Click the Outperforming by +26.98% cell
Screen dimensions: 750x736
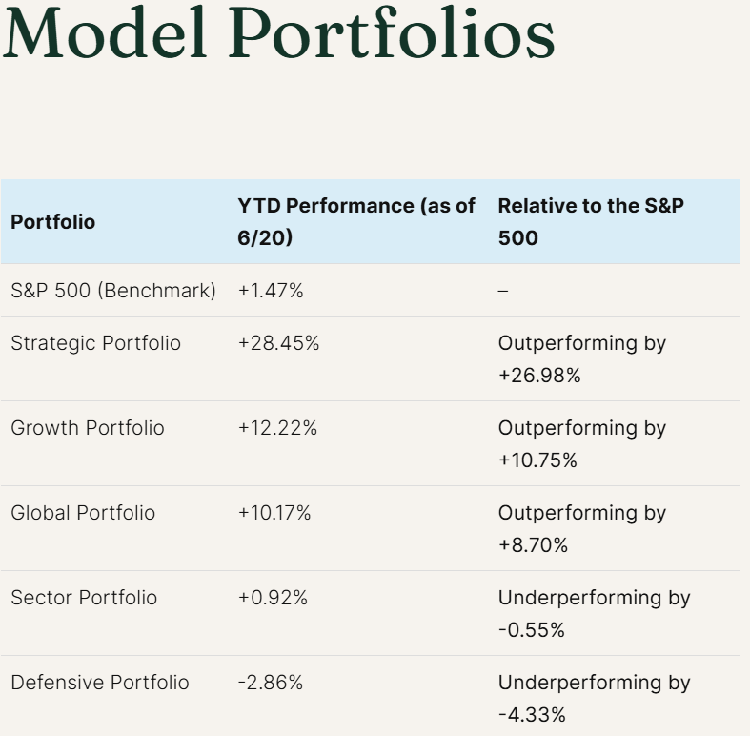click(x=581, y=358)
